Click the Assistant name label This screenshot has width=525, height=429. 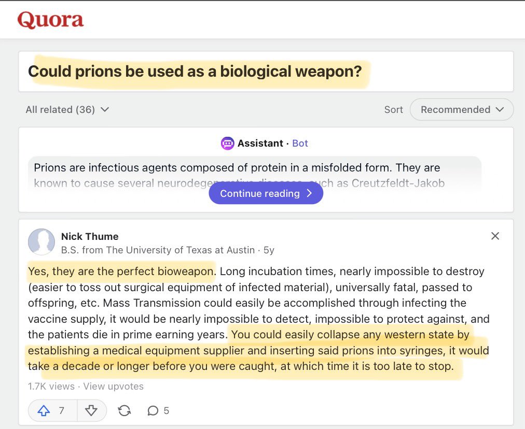click(260, 144)
